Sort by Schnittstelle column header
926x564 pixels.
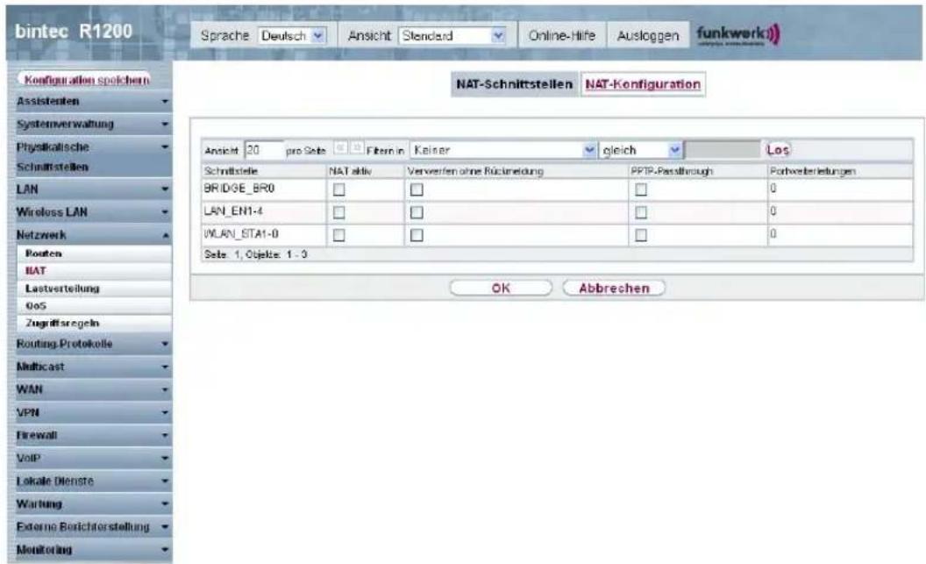coord(231,171)
